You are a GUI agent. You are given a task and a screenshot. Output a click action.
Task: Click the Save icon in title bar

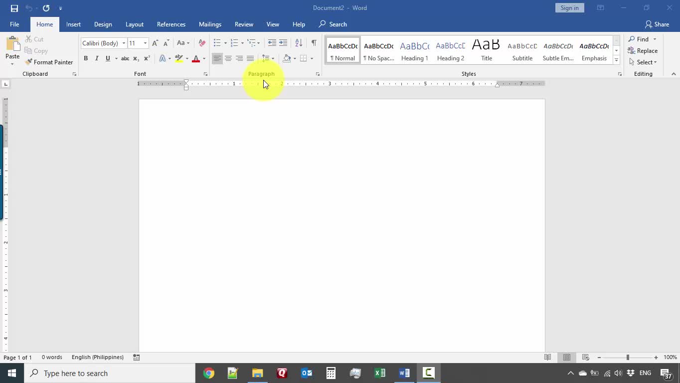click(14, 8)
